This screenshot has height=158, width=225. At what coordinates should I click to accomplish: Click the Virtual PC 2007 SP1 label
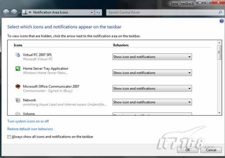[x=37, y=55]
